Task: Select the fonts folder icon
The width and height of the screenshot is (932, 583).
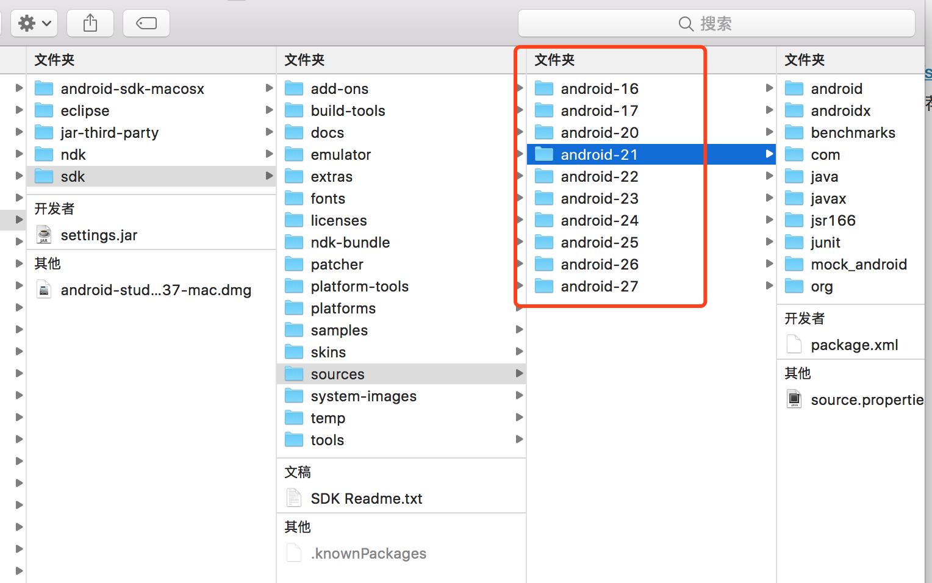Action: pyautogui.click(x=294, y=199)
